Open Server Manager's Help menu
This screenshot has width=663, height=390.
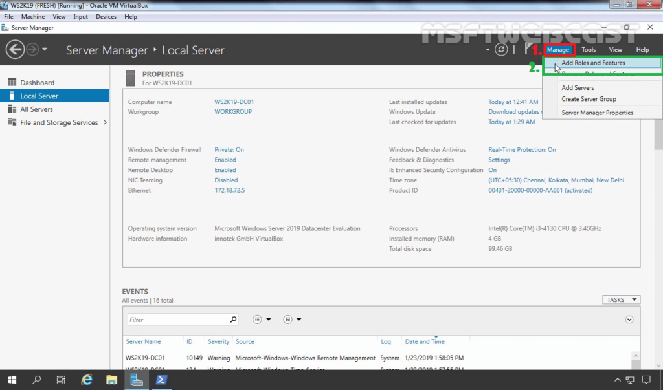pos(642,49)
